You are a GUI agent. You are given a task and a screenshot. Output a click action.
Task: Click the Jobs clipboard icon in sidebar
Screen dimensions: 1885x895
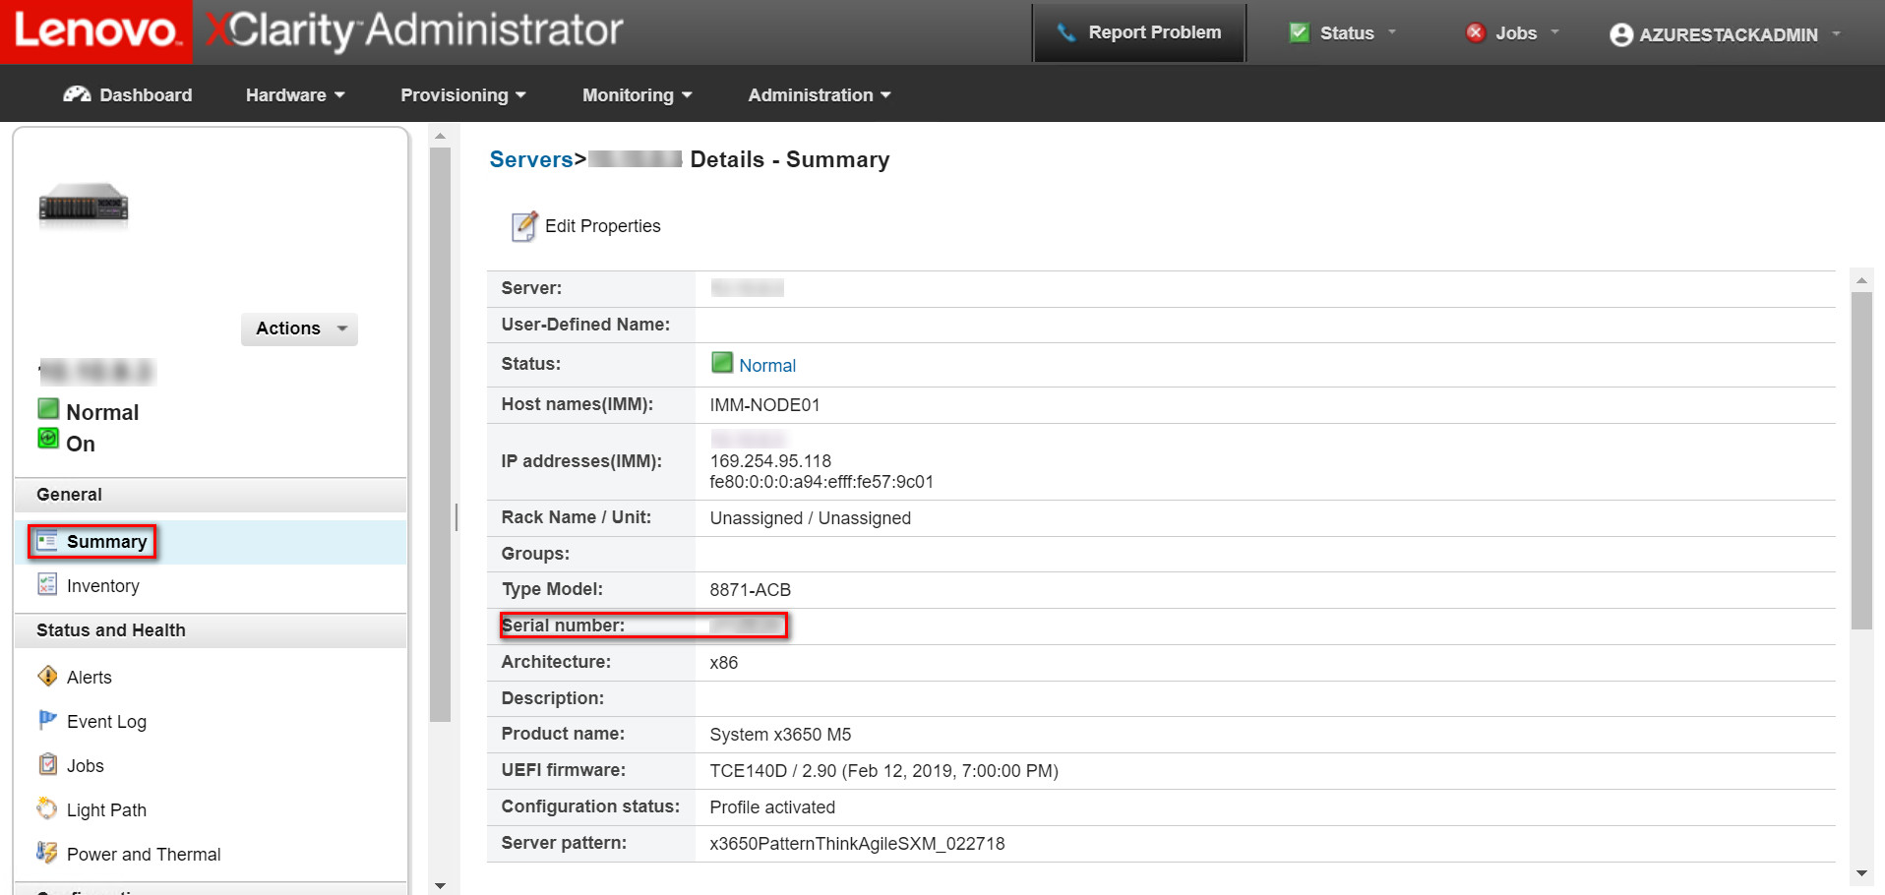(46, 764)
